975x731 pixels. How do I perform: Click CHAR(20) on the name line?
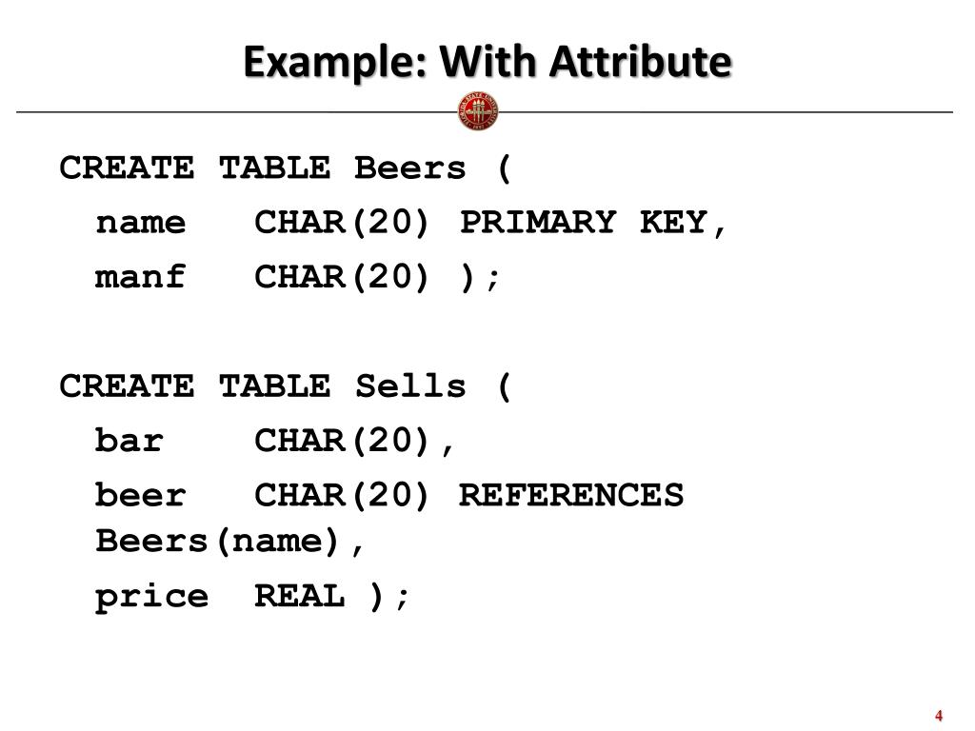pyautogui.click(x=342, y=223)
